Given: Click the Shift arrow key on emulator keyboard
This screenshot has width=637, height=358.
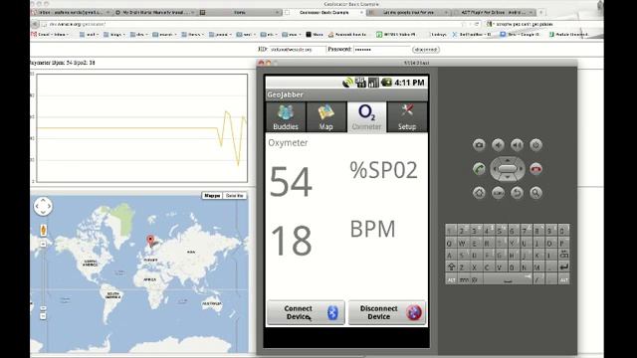Looking at the screenshot, I should 451,268.
